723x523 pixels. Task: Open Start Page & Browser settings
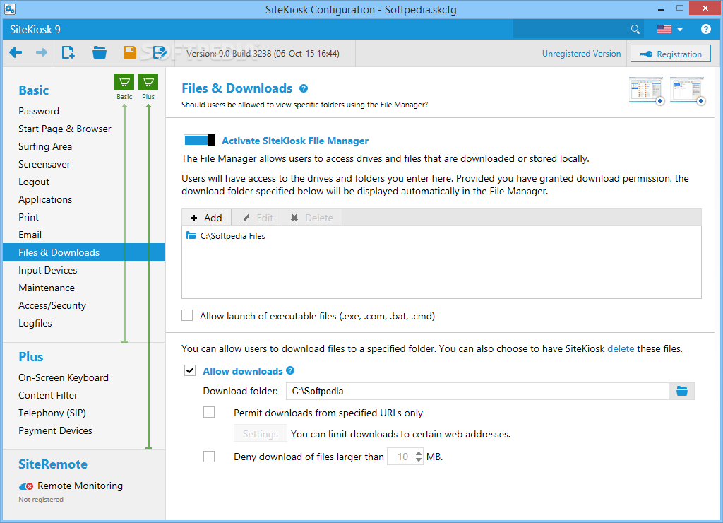(65, 129)
